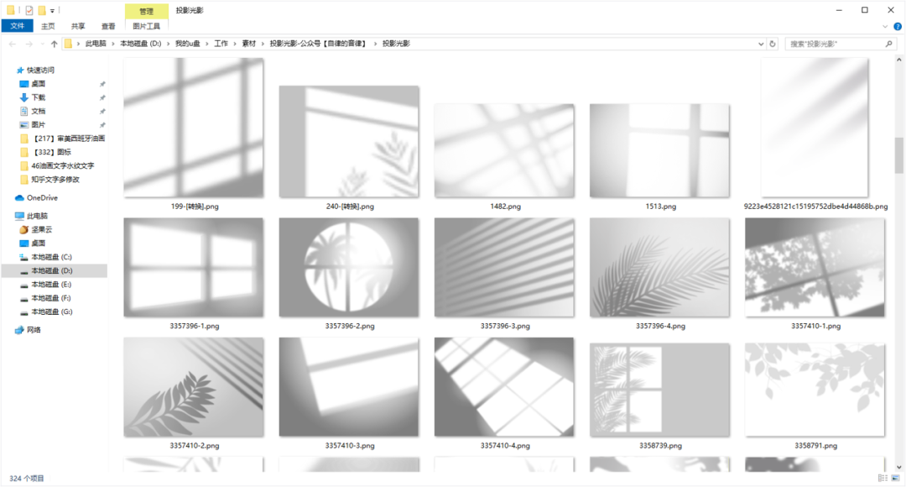Open Quick Access Toolbar customize dropdown

[52, 10]
